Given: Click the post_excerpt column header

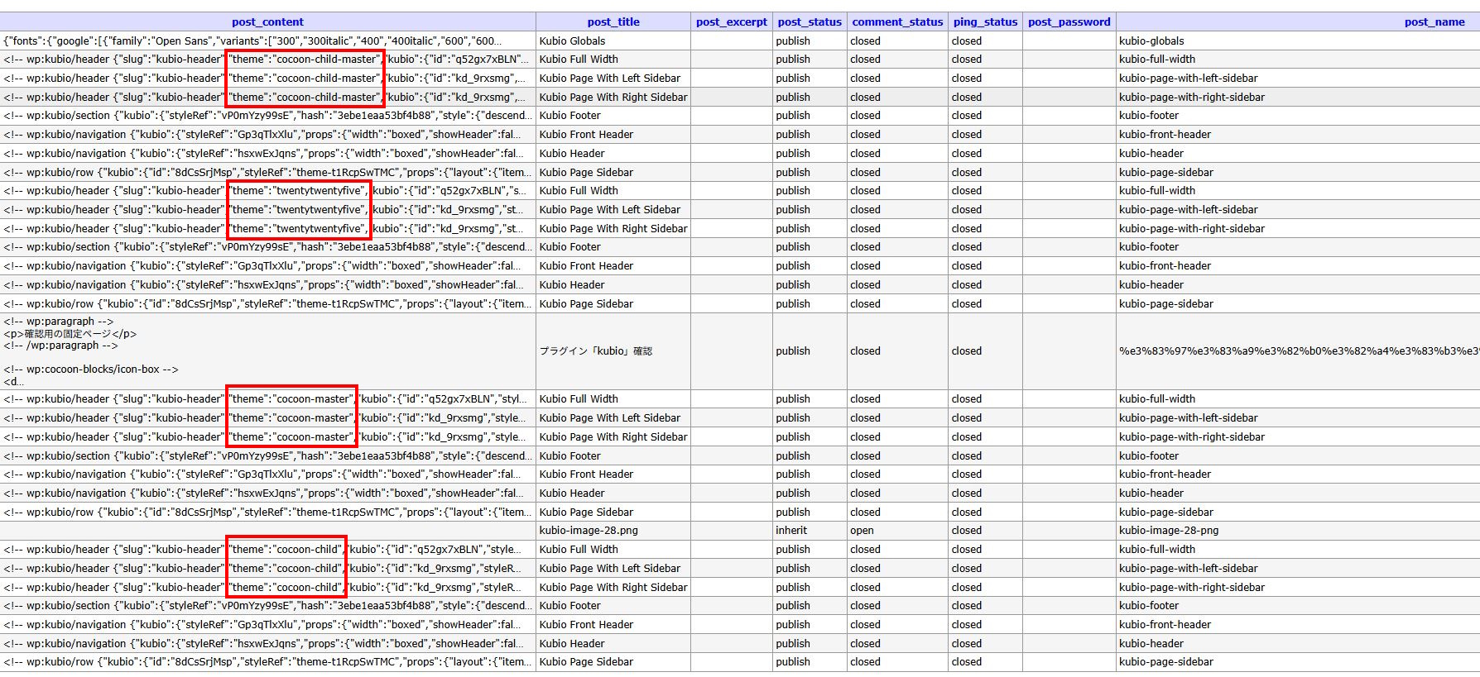Looking at the screenshot, I should tap(732, 22).
